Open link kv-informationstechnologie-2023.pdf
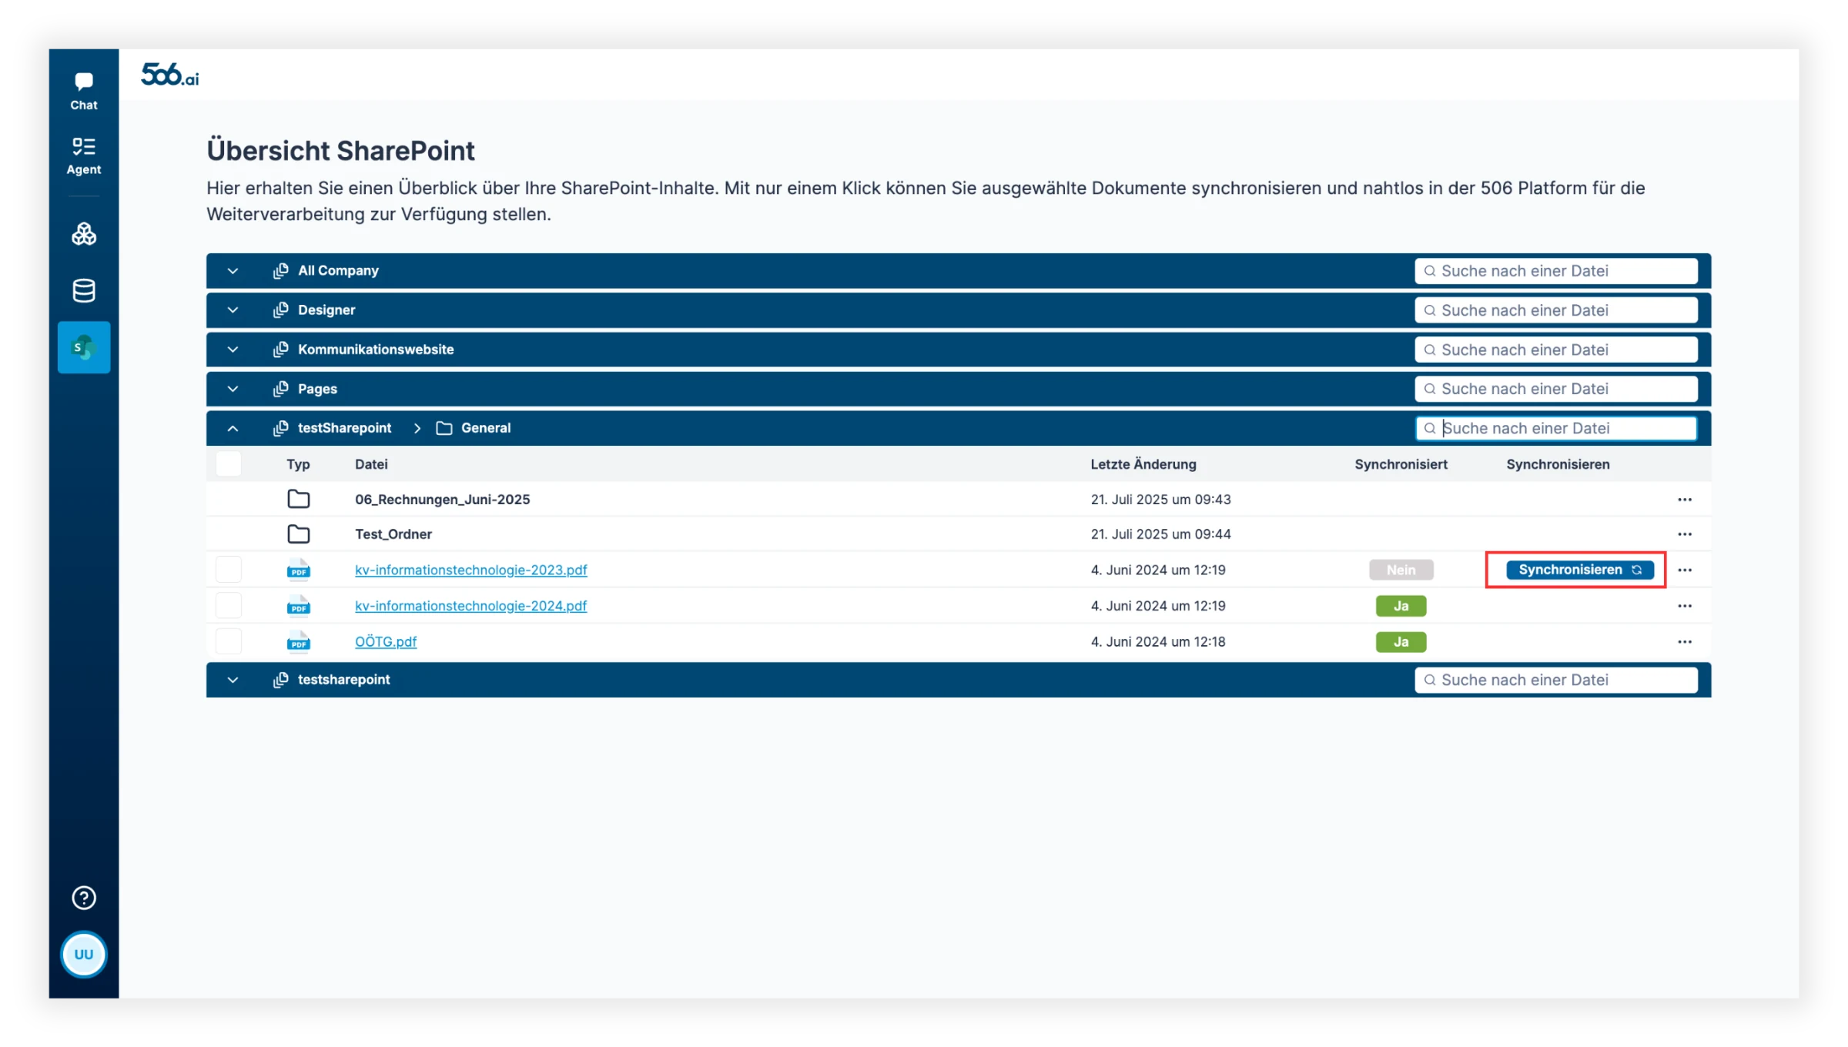 point(470,570)
